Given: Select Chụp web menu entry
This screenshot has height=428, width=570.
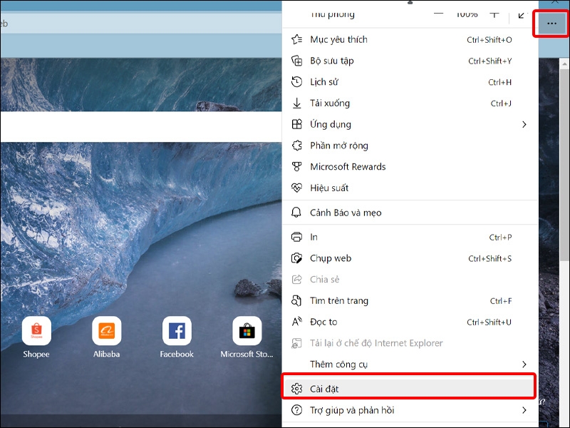Looking at the screenshot, I should pyautogui.click(x=410, y=258).
